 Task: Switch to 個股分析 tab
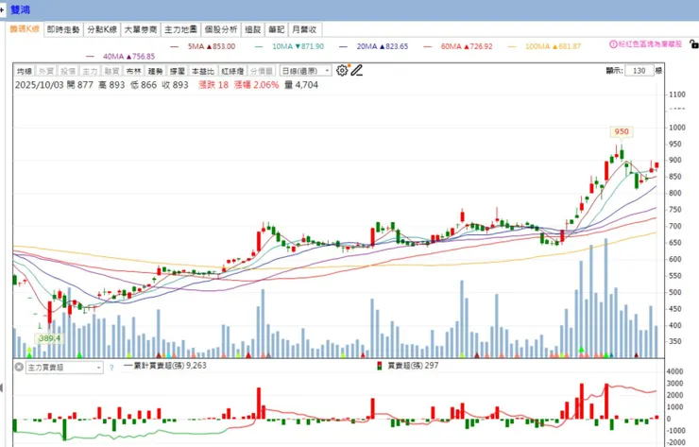click(x=221, y=29)
